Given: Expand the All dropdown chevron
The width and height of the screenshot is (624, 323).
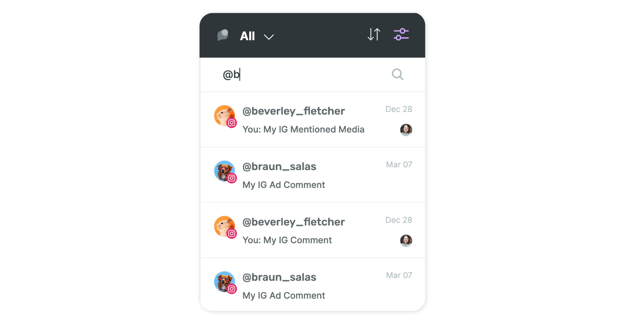Looking at the screenshot, I should point(269,37).
